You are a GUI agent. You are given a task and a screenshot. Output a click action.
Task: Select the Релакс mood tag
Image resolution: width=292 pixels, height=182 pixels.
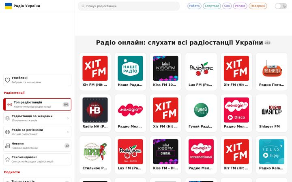tap(240, 6)
